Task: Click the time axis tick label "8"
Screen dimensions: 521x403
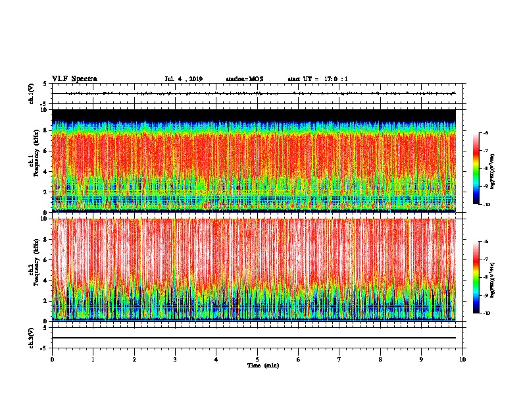Action: point(380,360)
